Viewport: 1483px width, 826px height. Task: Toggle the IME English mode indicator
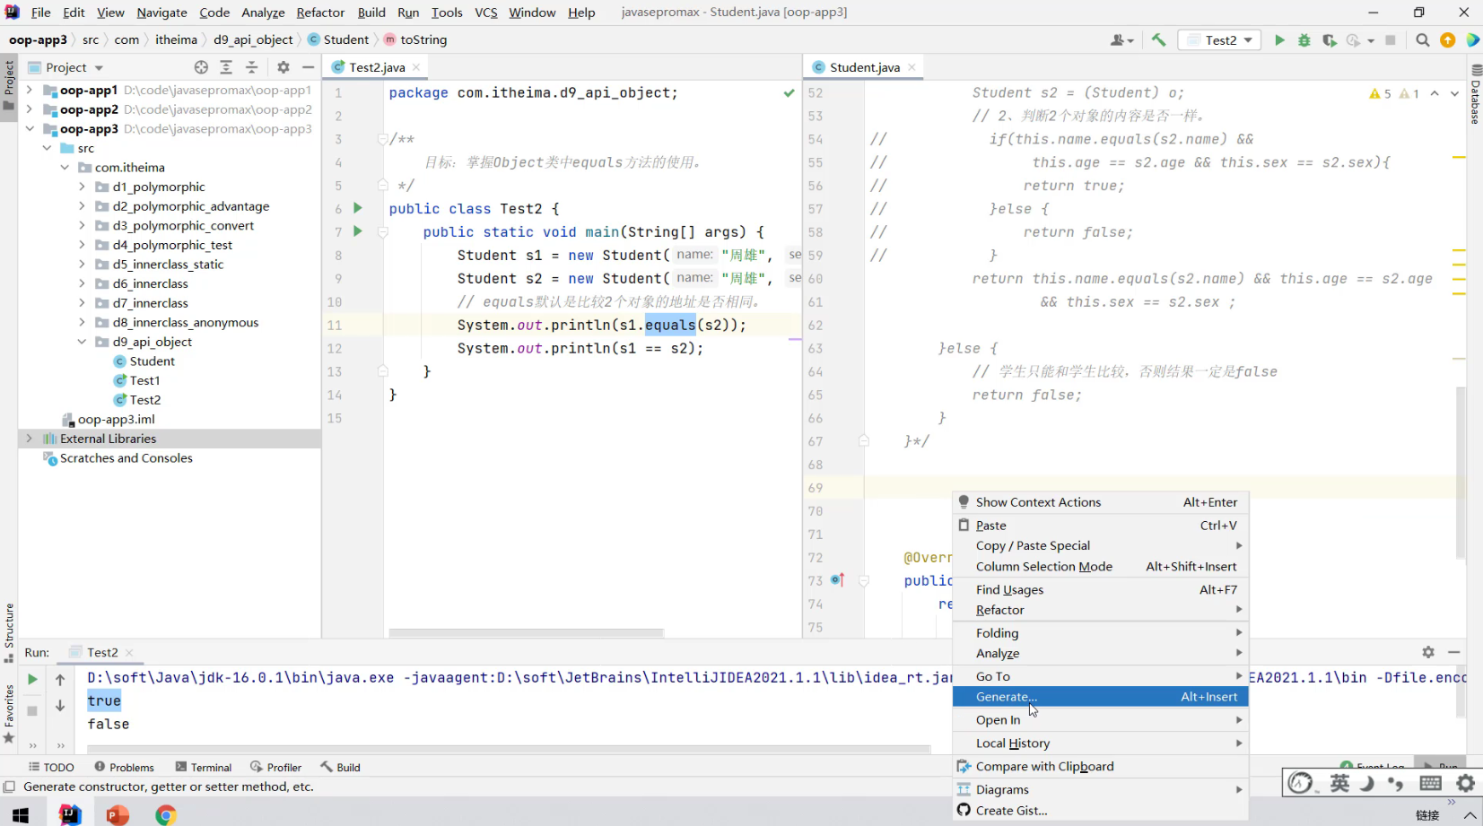pyautogui.click(x=1339, y=783)
